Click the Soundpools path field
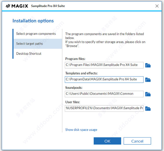 104,94
